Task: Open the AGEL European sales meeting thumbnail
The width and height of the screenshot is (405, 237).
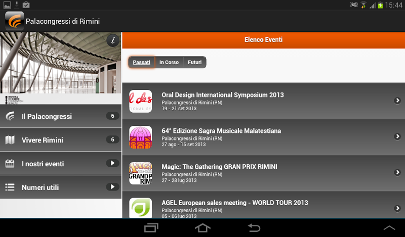Action: coord(141,208)
